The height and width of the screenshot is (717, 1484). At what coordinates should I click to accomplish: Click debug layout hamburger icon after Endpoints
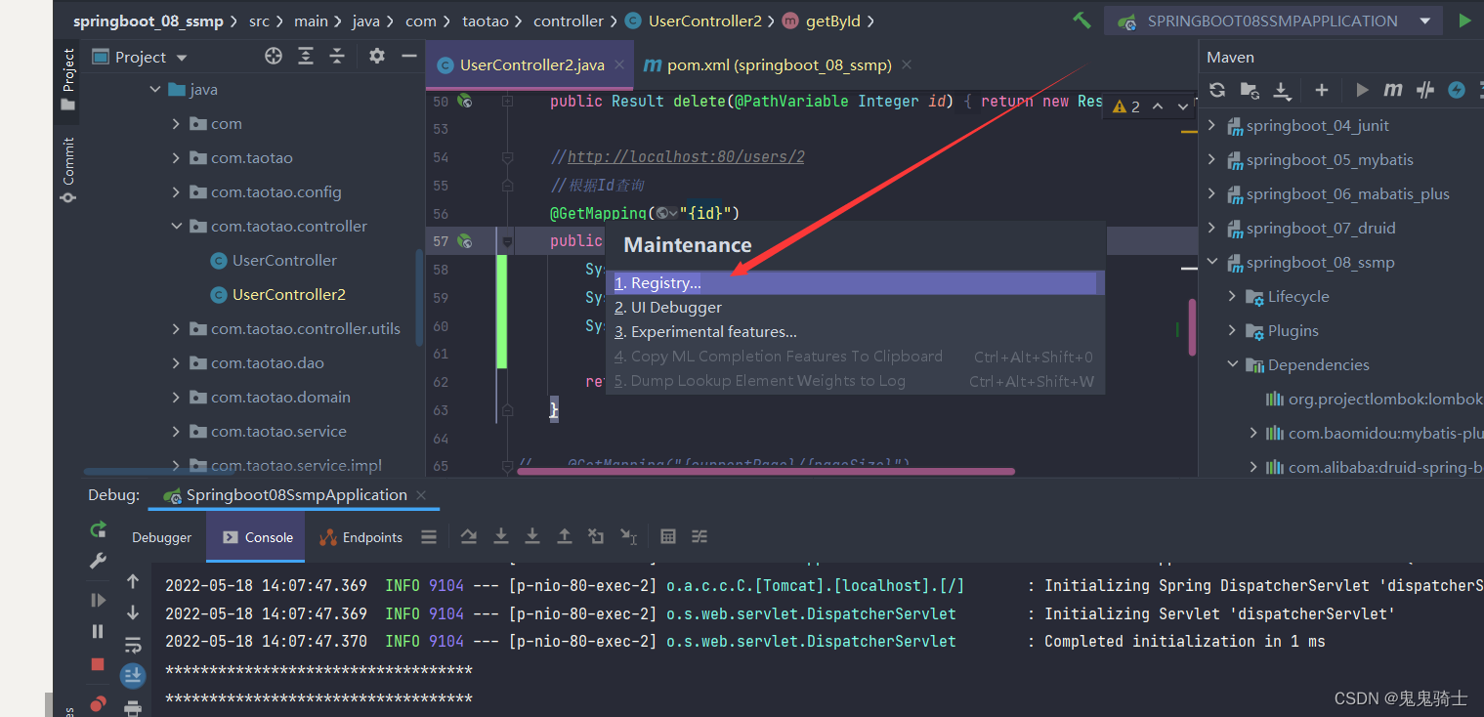[x=429, y=536]
